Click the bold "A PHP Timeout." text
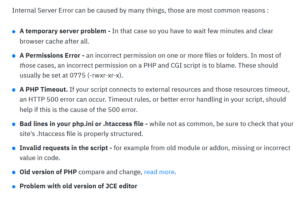This screenshot has width=297, height=207. point(43,90)
